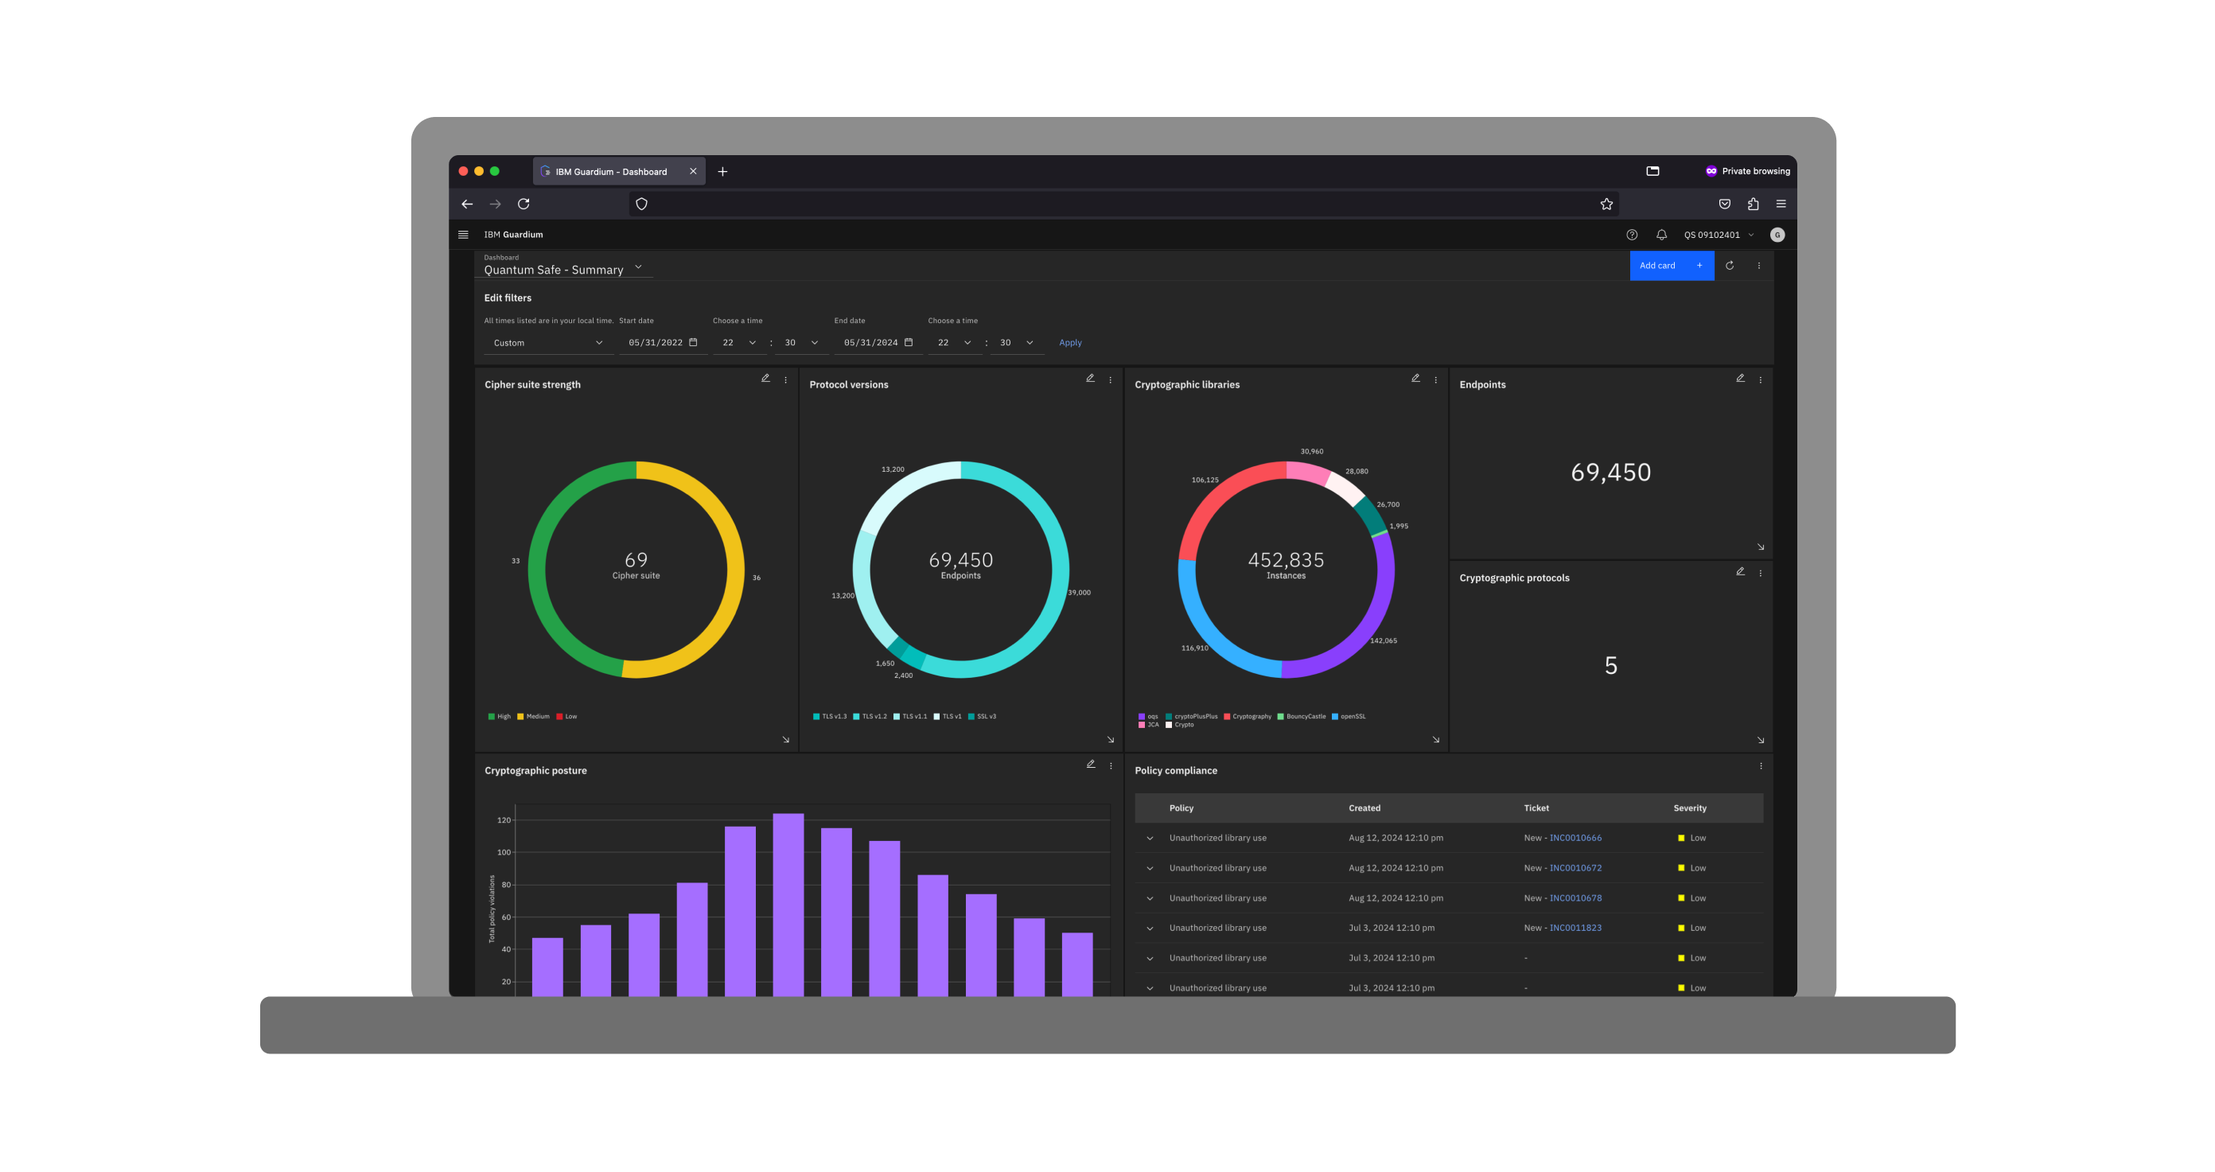Toggle the High legend on Cipher suite strength
Viewport: 2215px width, 1172px height.
(491, 715)
